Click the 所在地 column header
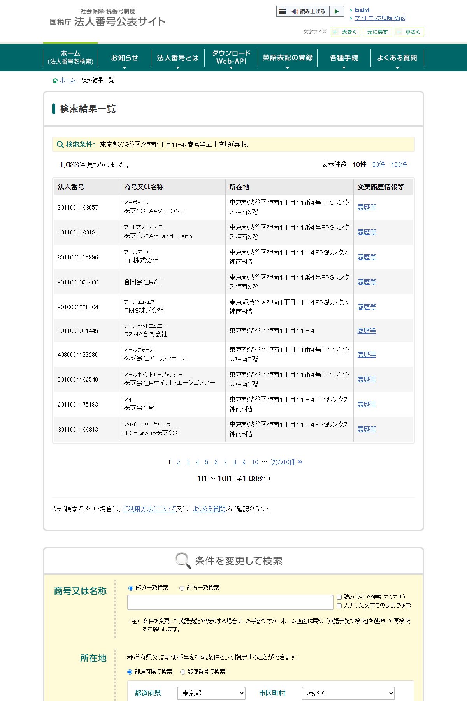This screenshot has height=701, width=467. pos(289,187)
